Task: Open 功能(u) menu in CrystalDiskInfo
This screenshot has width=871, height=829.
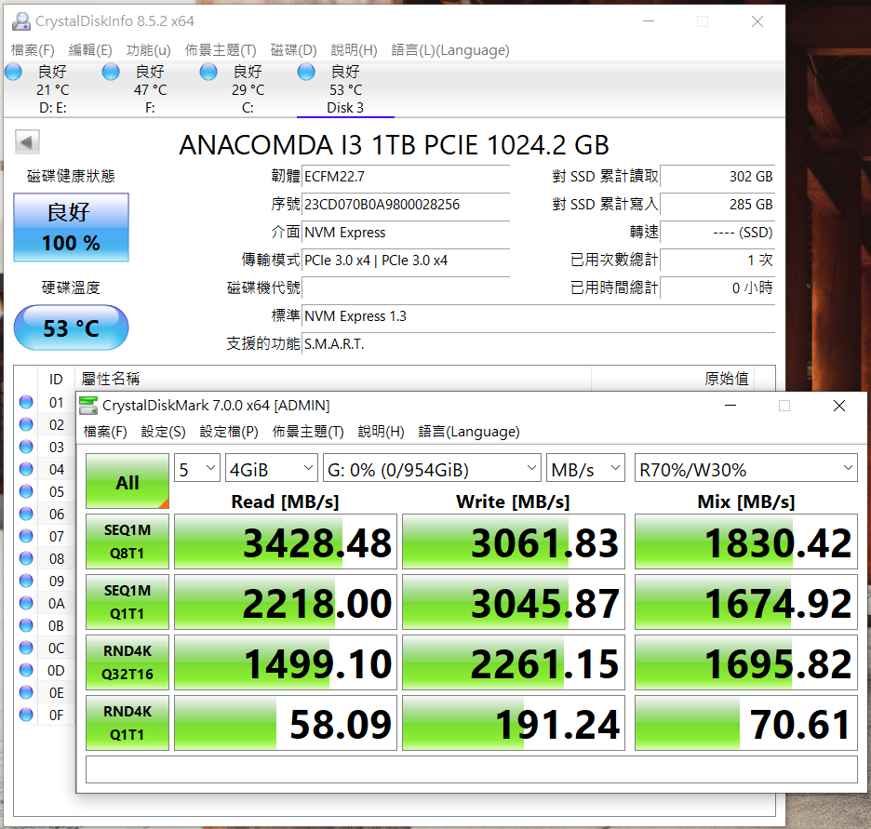Action: (148, 50)
